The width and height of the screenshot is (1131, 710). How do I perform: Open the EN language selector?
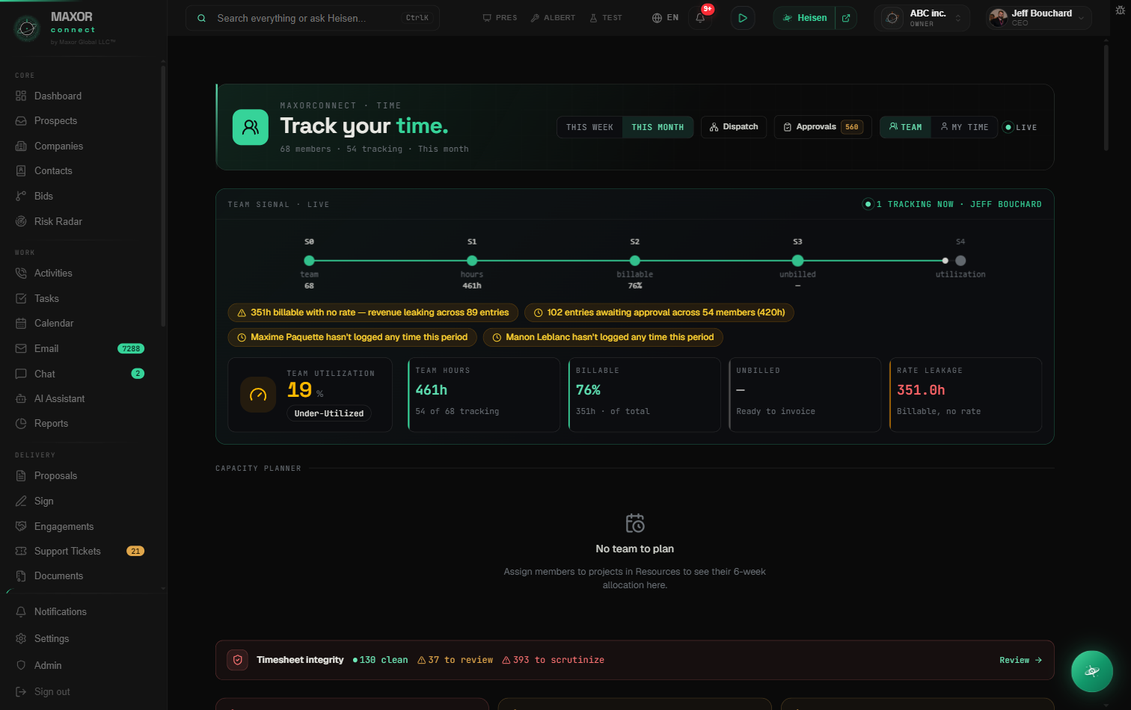coord(665,17)
